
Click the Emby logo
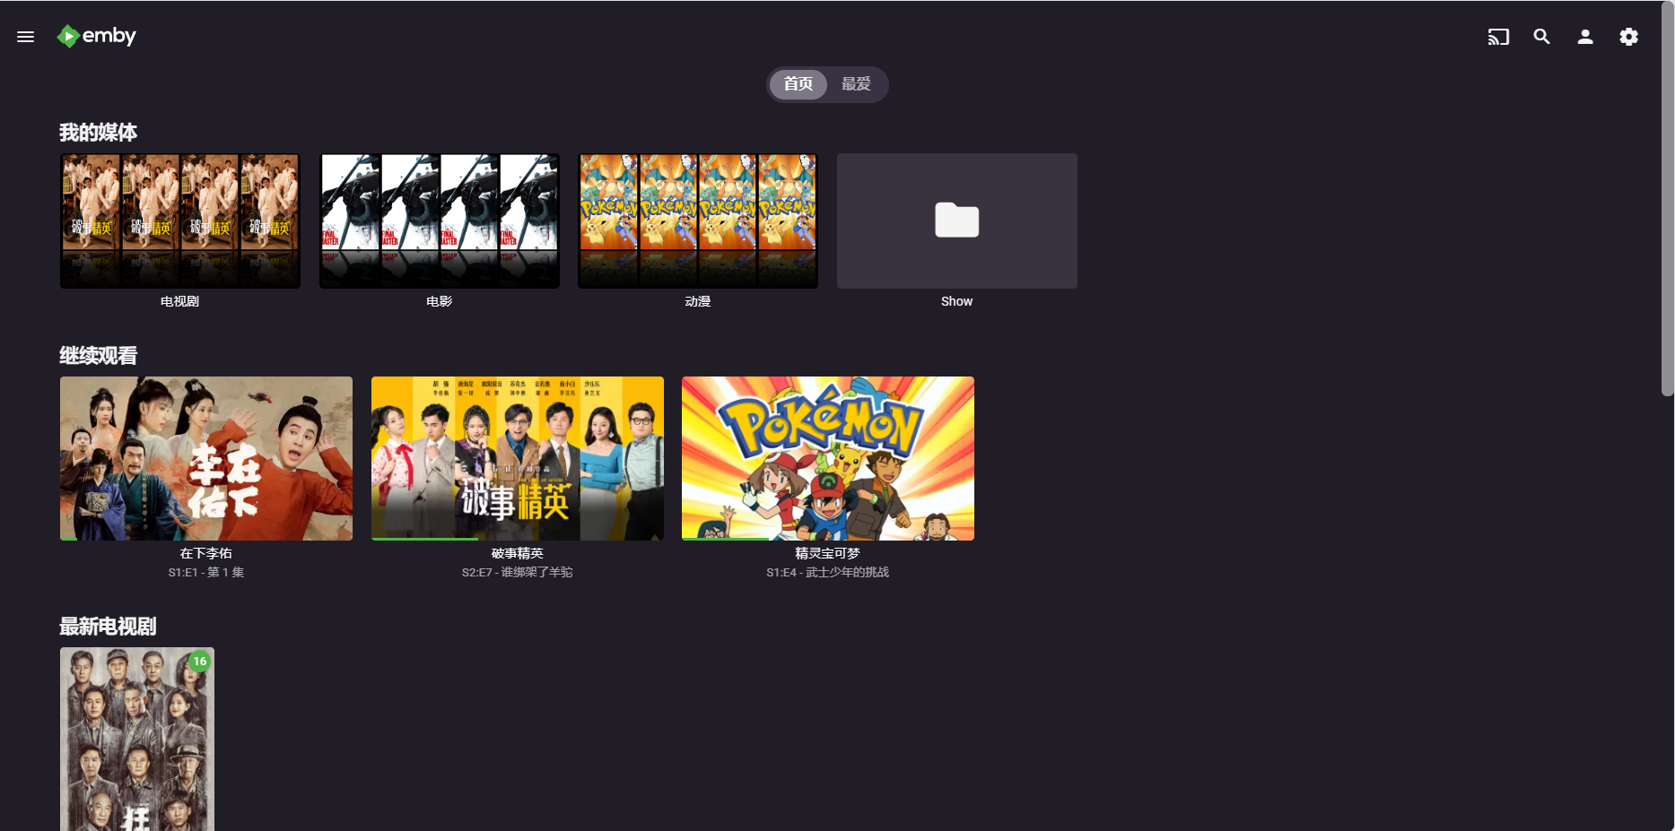96,36
